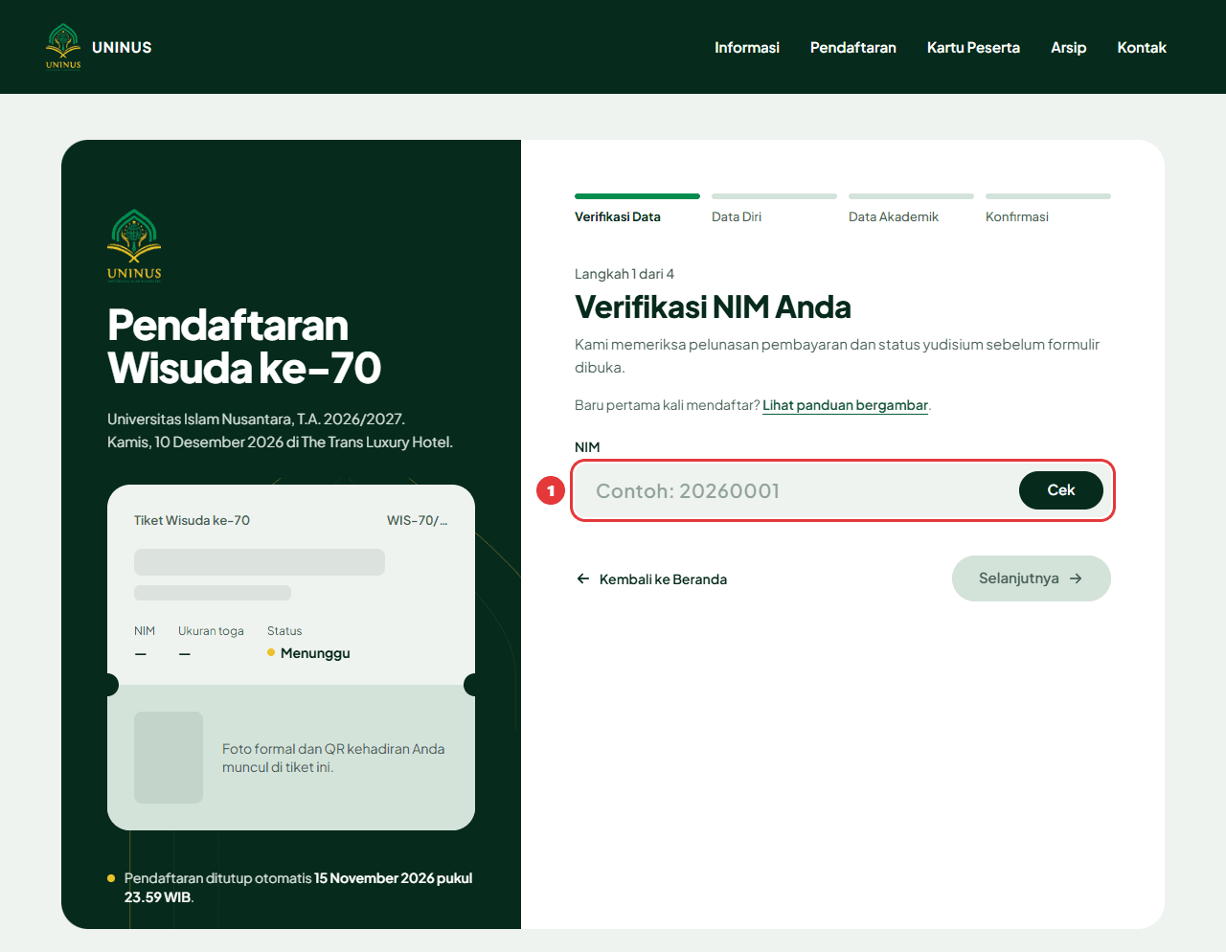Image resolution: width=1226 pixels, height=952 pixels.
Task: Open the Pendaftaran menu
Action: click(x=853, y=47)
